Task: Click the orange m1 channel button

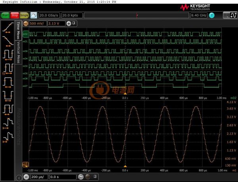Action: pos(26,23)
